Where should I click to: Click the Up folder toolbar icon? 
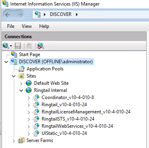tap(29, 46)
